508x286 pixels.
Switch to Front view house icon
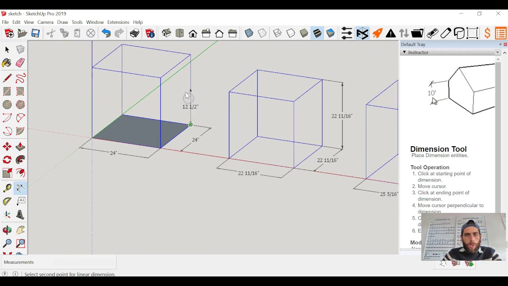click(193, 33)
